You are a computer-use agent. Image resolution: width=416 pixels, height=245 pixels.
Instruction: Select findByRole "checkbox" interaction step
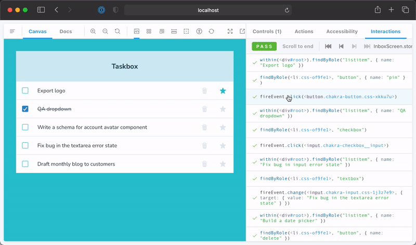(x=329, y=130)
